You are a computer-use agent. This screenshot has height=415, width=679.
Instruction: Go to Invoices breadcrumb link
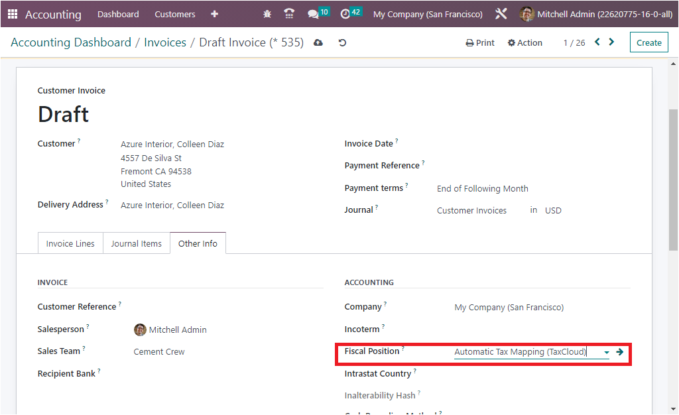pyautogui.click(x=165, y=42)
